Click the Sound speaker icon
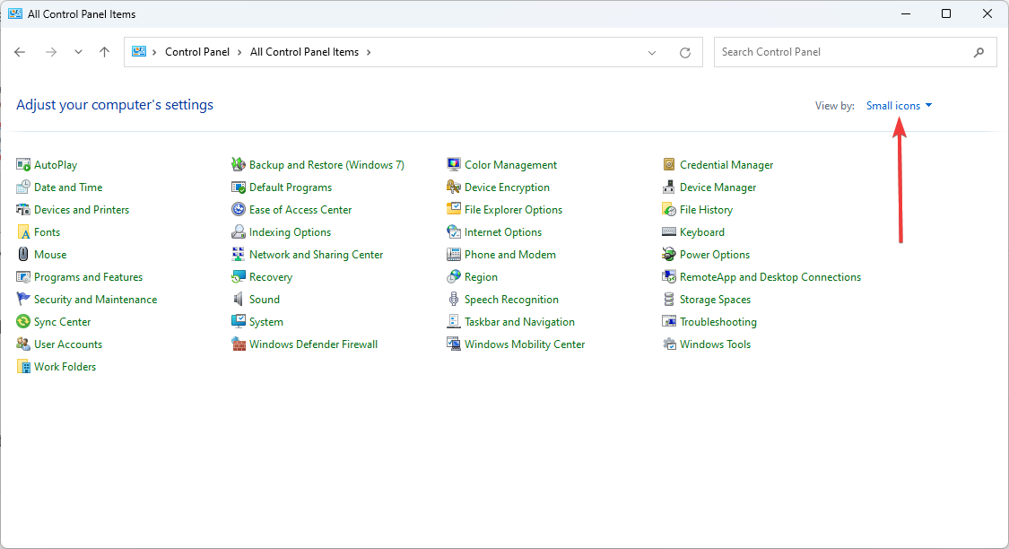Screen dimensions: 1009x549 click(239, 300)
